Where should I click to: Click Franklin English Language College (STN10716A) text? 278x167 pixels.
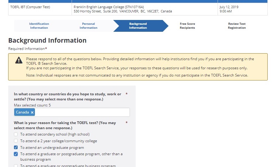(109, 7)
